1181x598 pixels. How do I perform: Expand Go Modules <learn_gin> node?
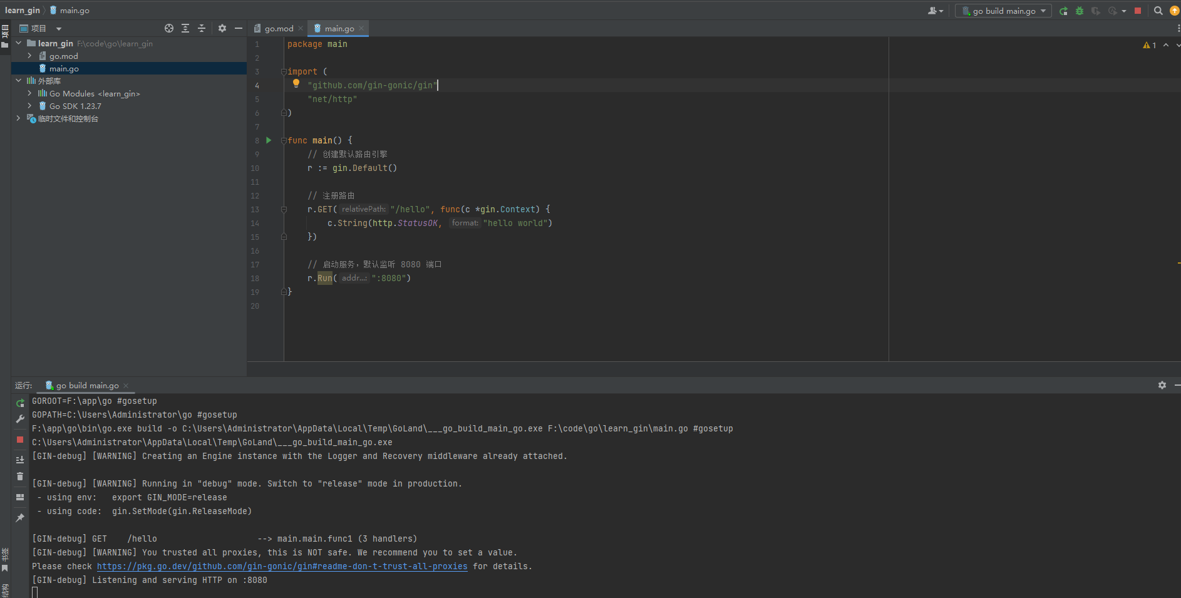pyautogui.click(x=29, y=93)
